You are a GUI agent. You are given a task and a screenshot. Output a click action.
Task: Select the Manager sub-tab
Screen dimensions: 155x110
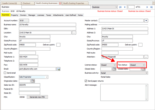(x=32, y=15)
